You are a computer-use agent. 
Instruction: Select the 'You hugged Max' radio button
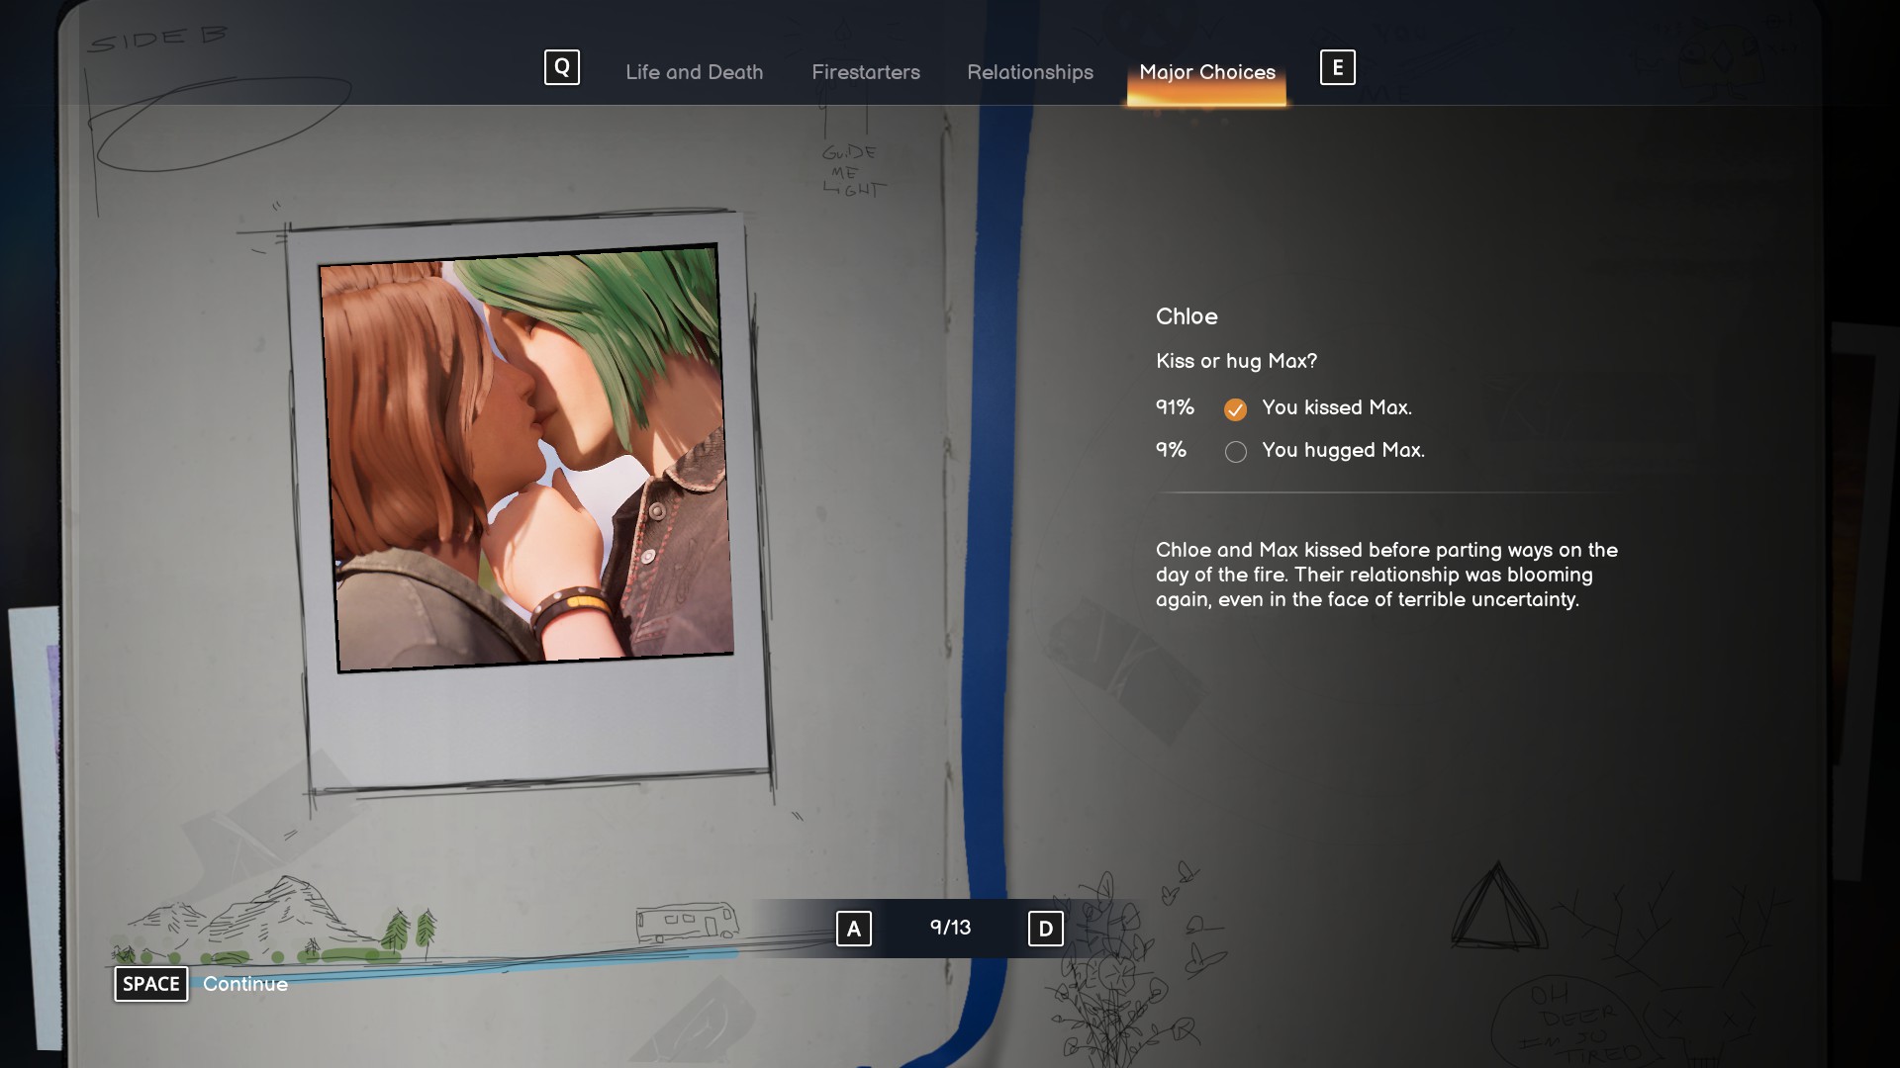(x=1235, y=452)
